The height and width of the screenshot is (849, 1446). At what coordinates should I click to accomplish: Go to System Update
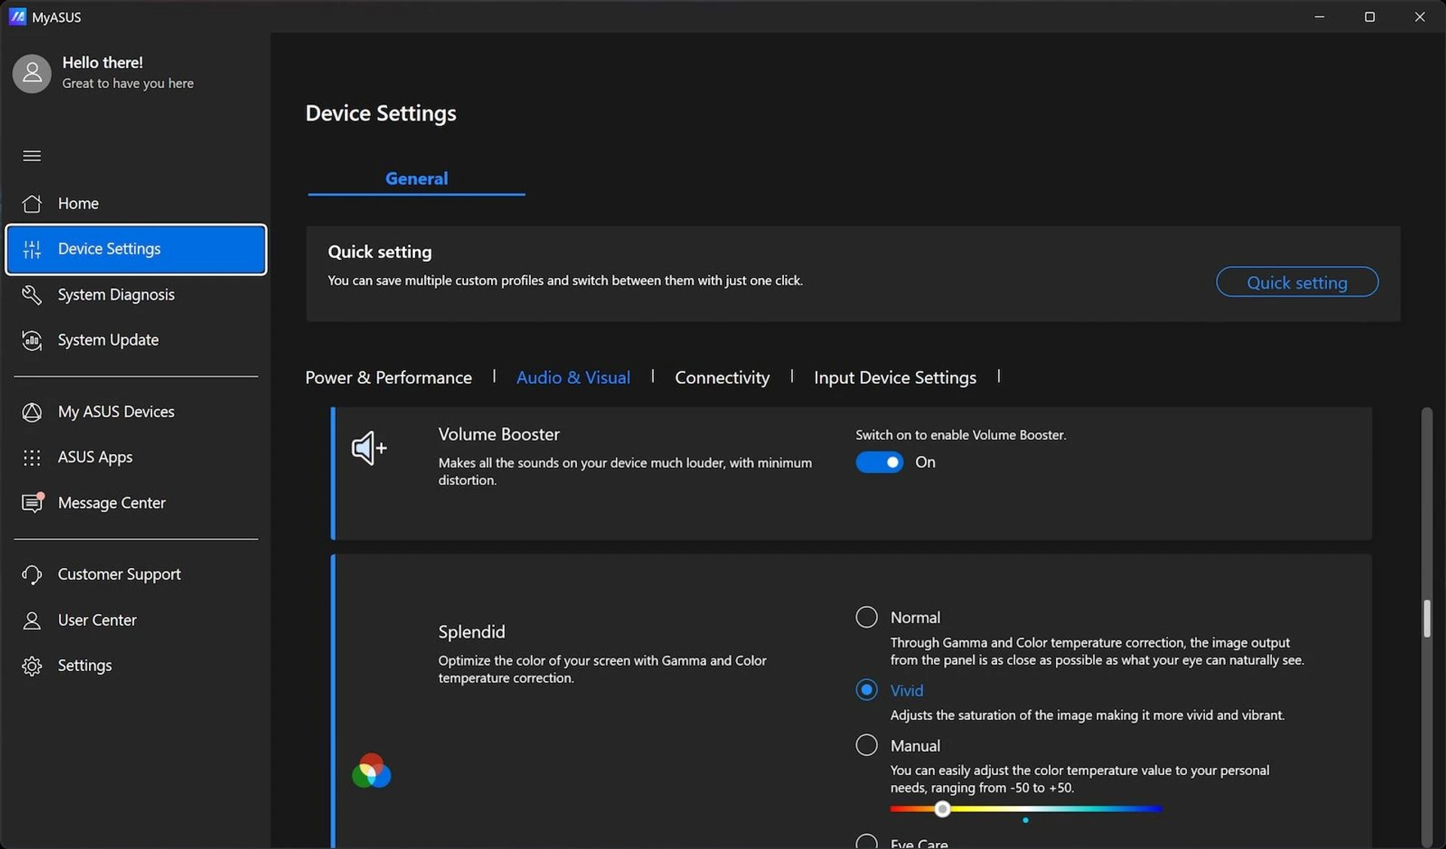(136, 341)
